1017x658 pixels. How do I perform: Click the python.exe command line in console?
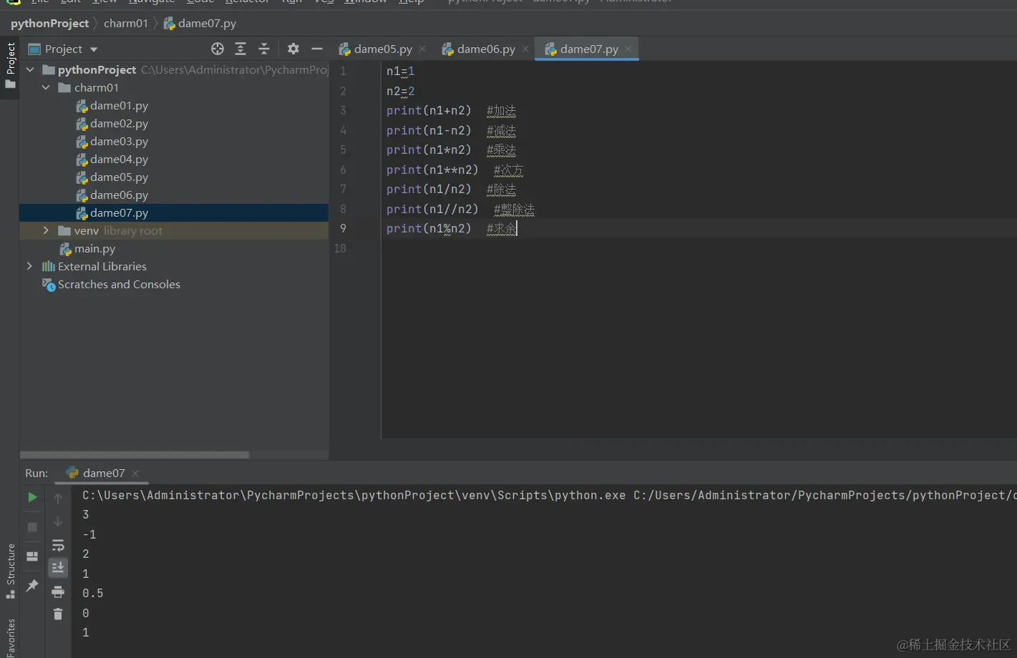click(549, 495)
